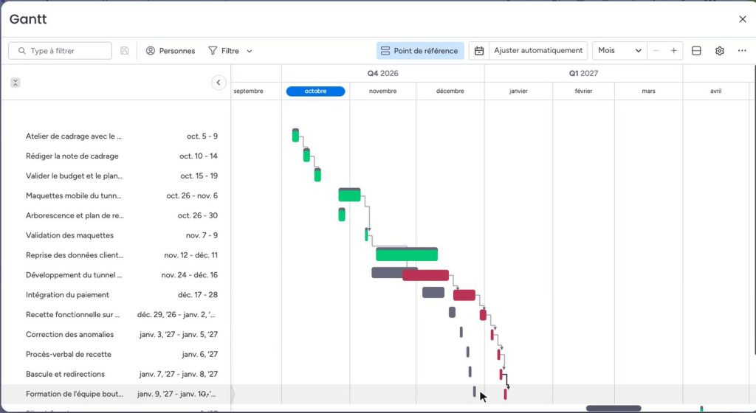Select the Maquettes mobile du tunnel row
Viewport: 756px width, 413px height.
click(116, 195)
